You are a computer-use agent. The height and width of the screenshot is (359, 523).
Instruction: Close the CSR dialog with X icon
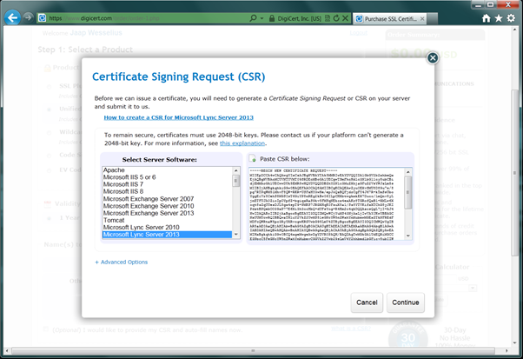pos(432,58)
